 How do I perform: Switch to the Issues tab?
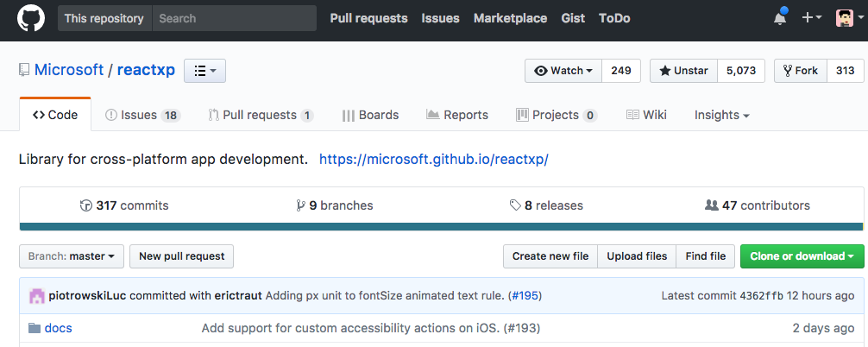tap(142, 115)
